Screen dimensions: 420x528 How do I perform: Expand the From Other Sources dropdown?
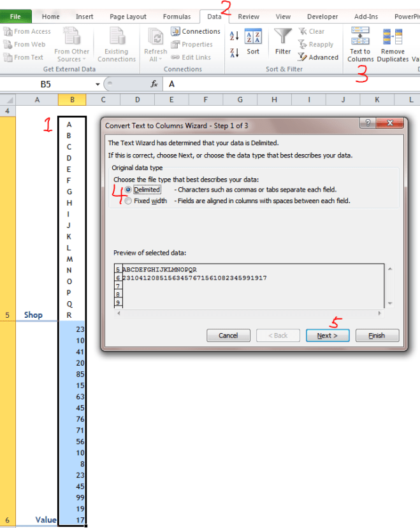71,59
